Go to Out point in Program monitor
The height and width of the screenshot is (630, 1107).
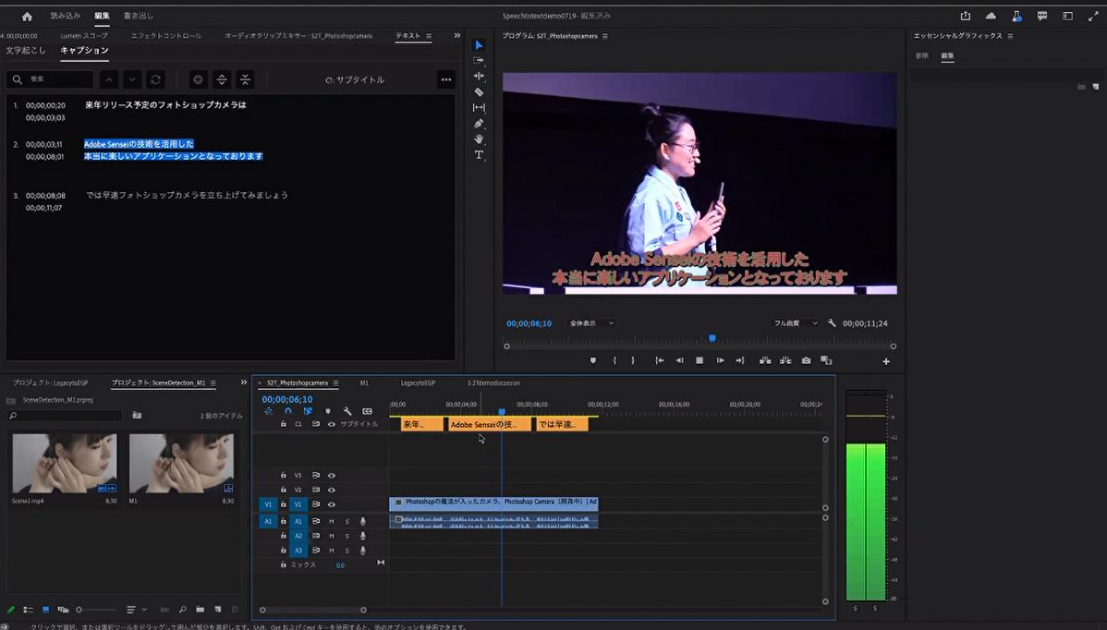pos(740,360)
